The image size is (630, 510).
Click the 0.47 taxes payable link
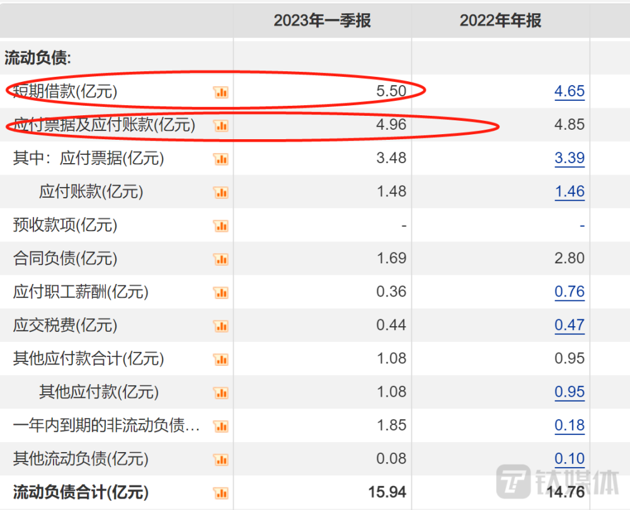pyautogui.click(x=570, y=326)
